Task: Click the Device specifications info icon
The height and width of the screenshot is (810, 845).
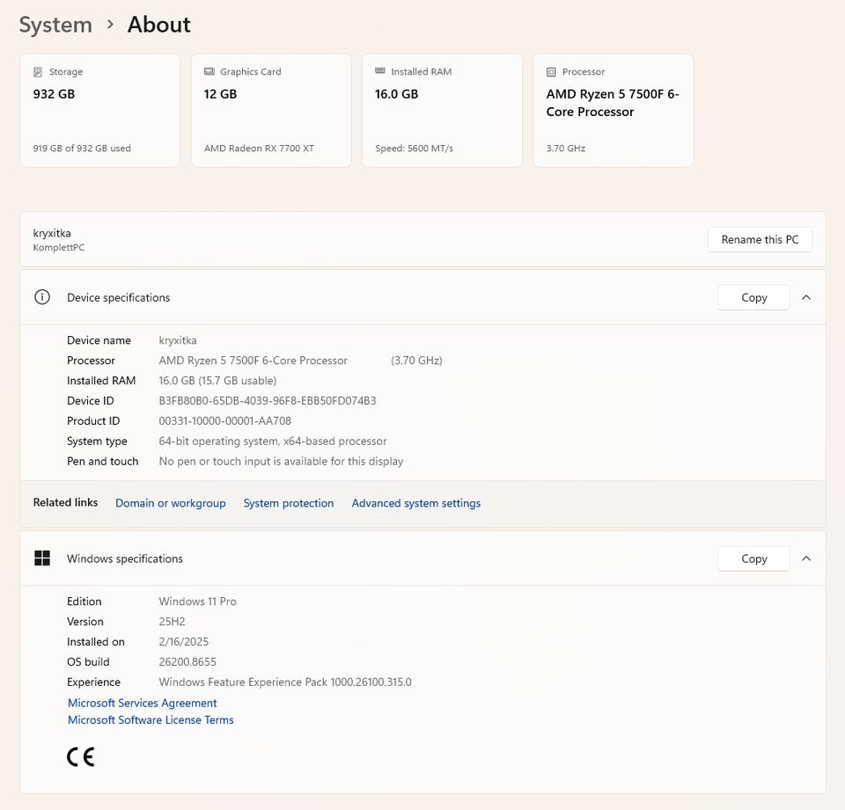Action: click(x=42, y=297)
